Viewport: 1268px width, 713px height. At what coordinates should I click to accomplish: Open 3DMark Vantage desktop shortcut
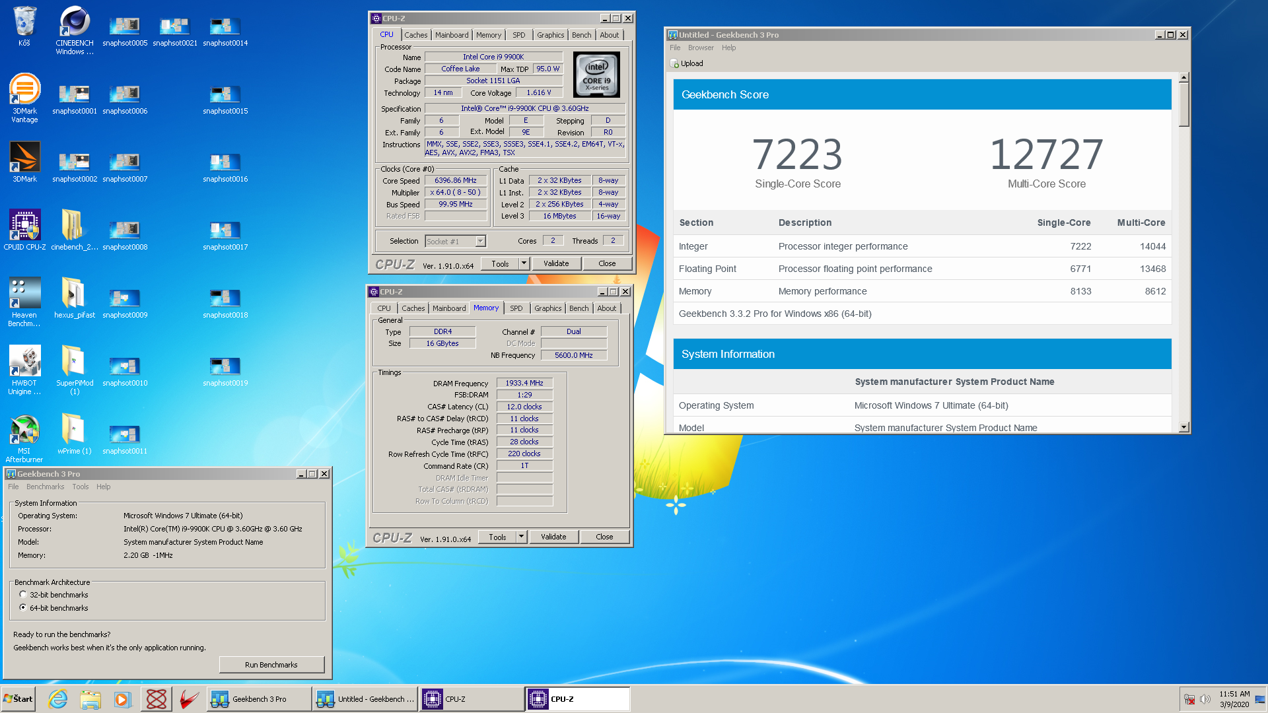pyautogui.click(x=24, y=98)
